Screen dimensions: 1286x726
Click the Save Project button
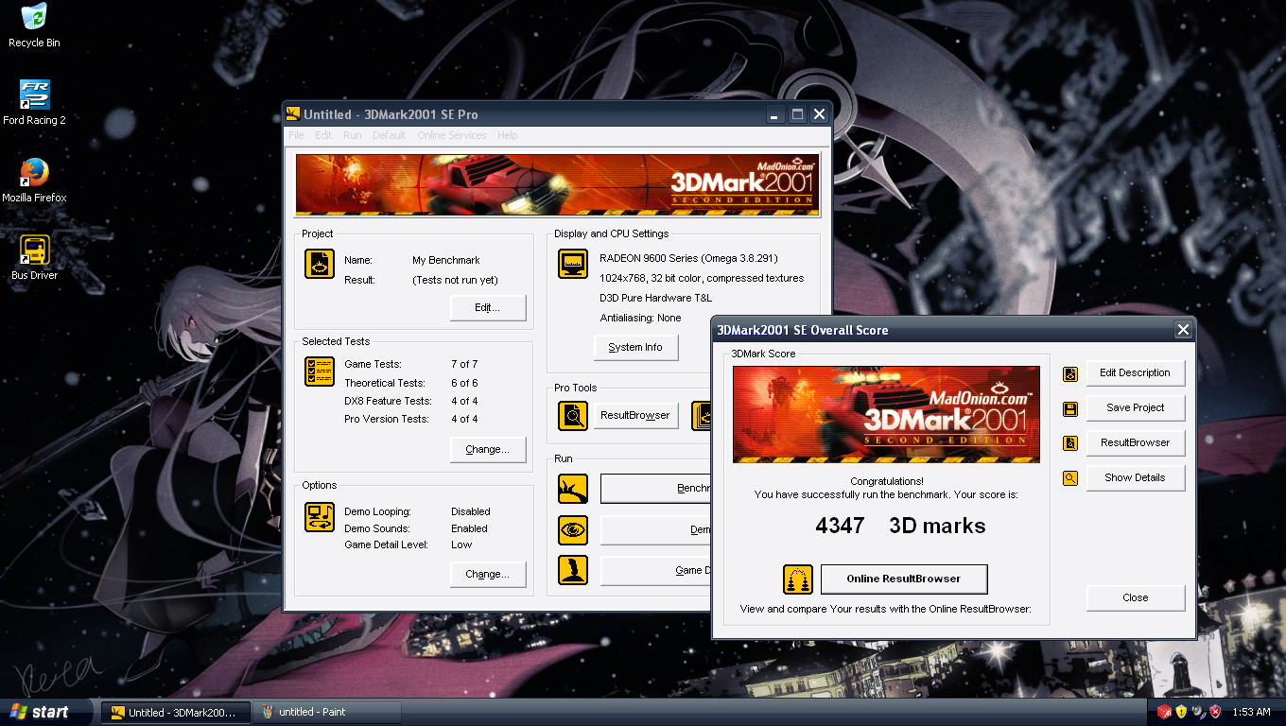[1135, 407]
